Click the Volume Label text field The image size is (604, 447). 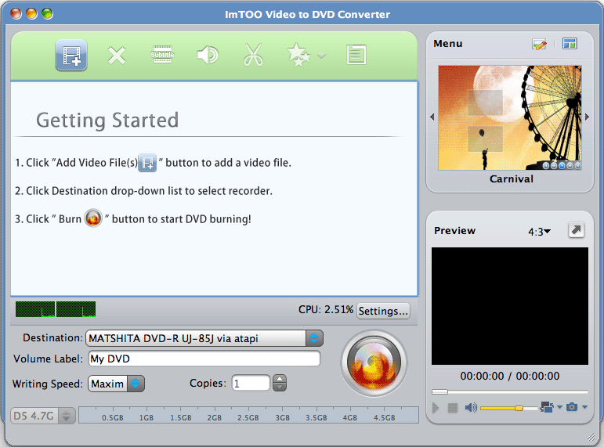click(x=204, y=359)
